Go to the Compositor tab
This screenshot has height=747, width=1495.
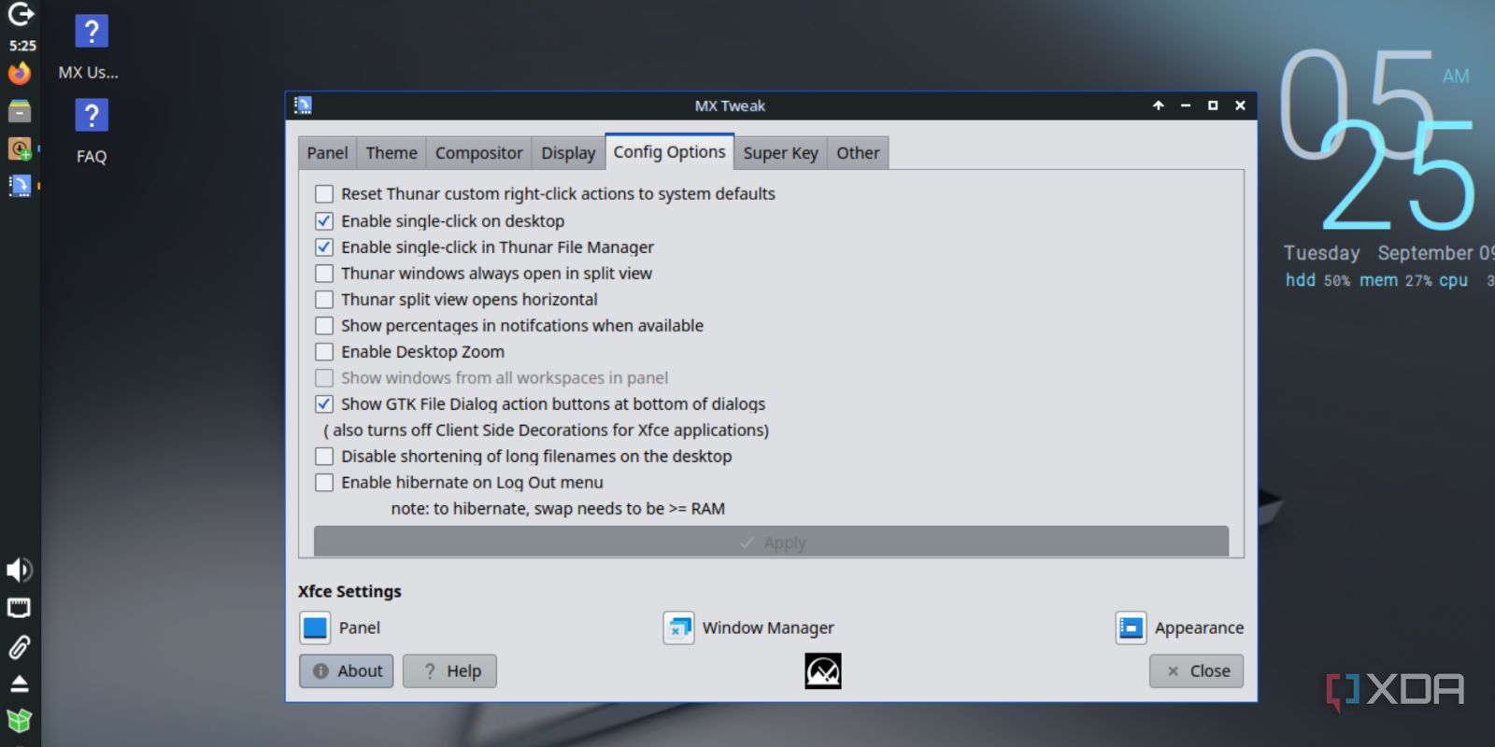[x=478, y=153]
